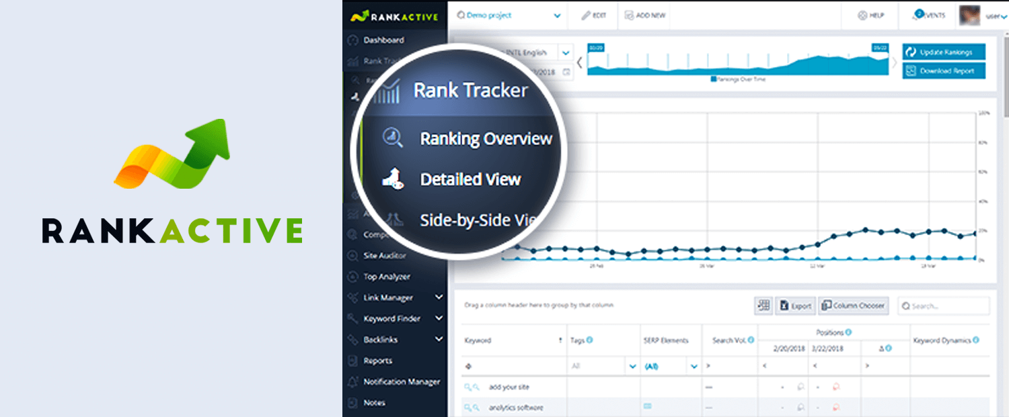1009x417 pixels.
Task: Open the Events notifications
Action: click(x=928, y=15)
